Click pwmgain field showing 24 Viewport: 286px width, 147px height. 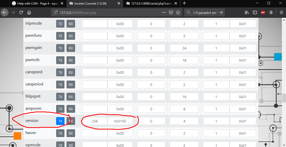point(184,48)
